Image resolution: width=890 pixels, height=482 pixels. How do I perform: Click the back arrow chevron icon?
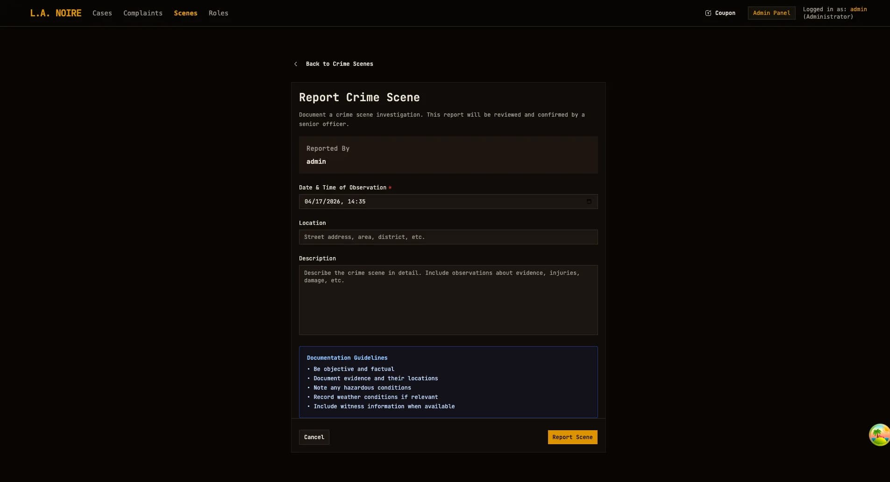tap(296, 64)
